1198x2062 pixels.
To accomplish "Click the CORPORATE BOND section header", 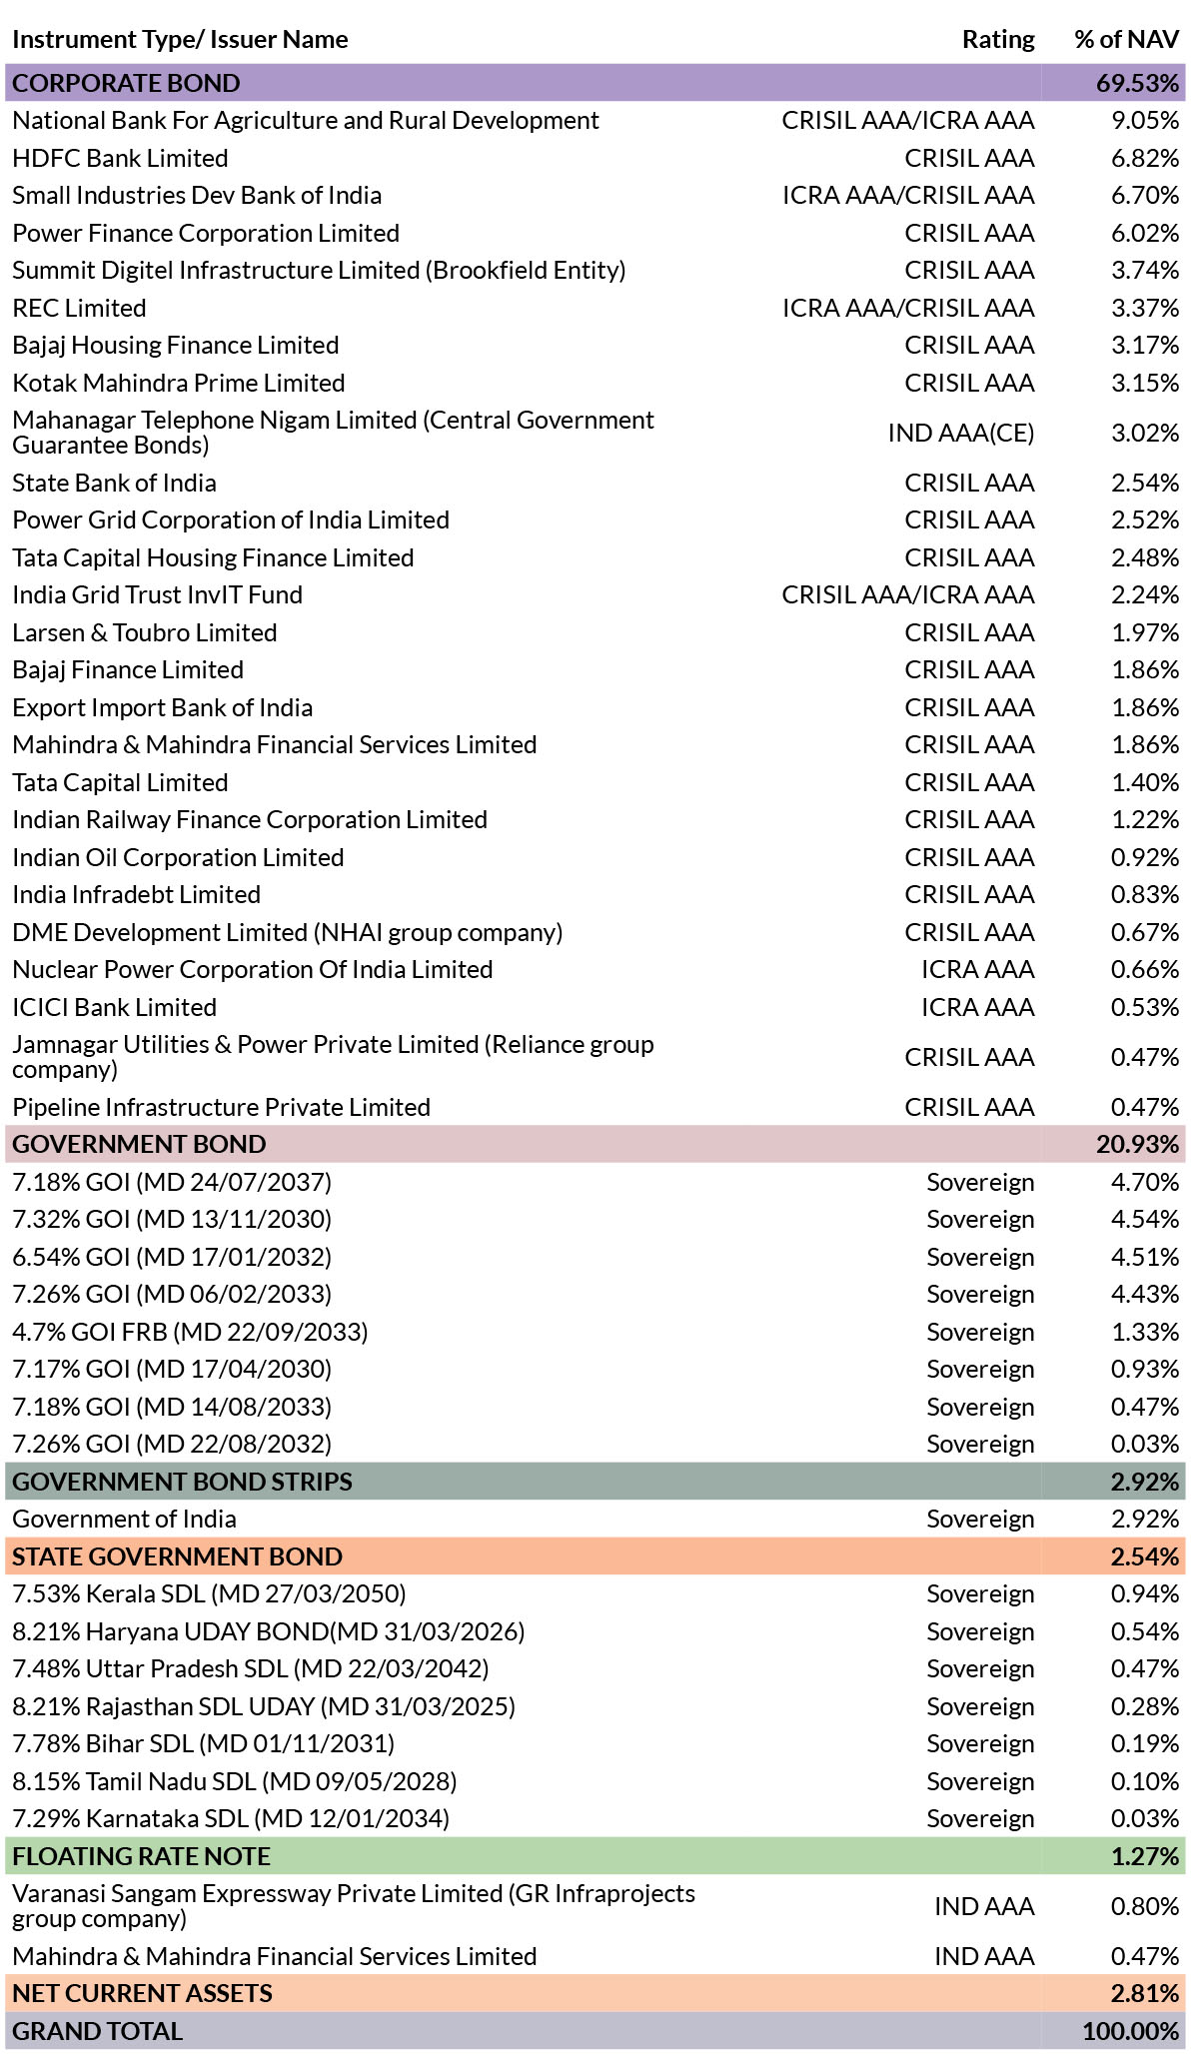I will click(596, 83).
